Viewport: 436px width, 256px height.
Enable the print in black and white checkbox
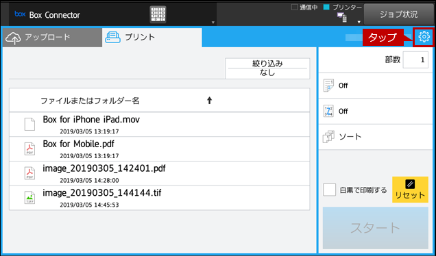tap(329, 190)
